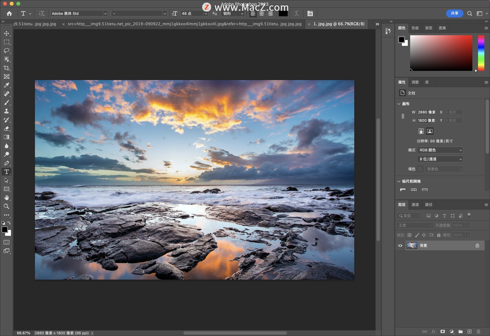Screen dimensions: 490x336
Task: Switch to the 路径 tab
Action: coord(429,205)
